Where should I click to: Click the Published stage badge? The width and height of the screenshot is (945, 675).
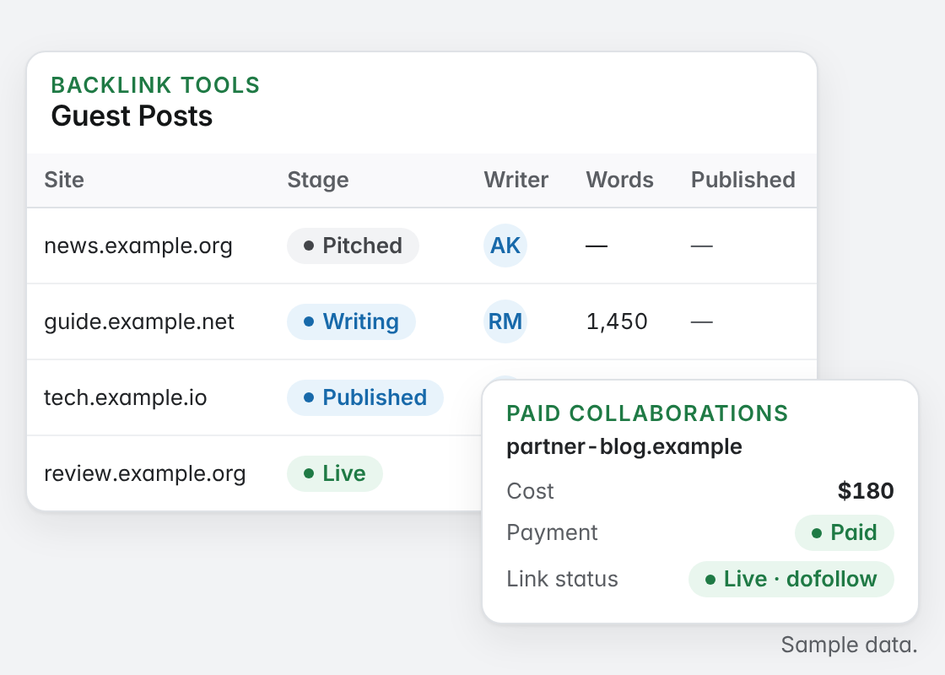365,397
